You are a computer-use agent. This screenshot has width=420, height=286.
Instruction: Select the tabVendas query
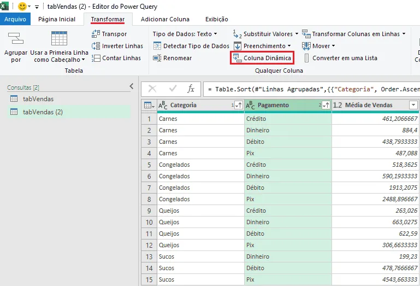pos(69,99)
